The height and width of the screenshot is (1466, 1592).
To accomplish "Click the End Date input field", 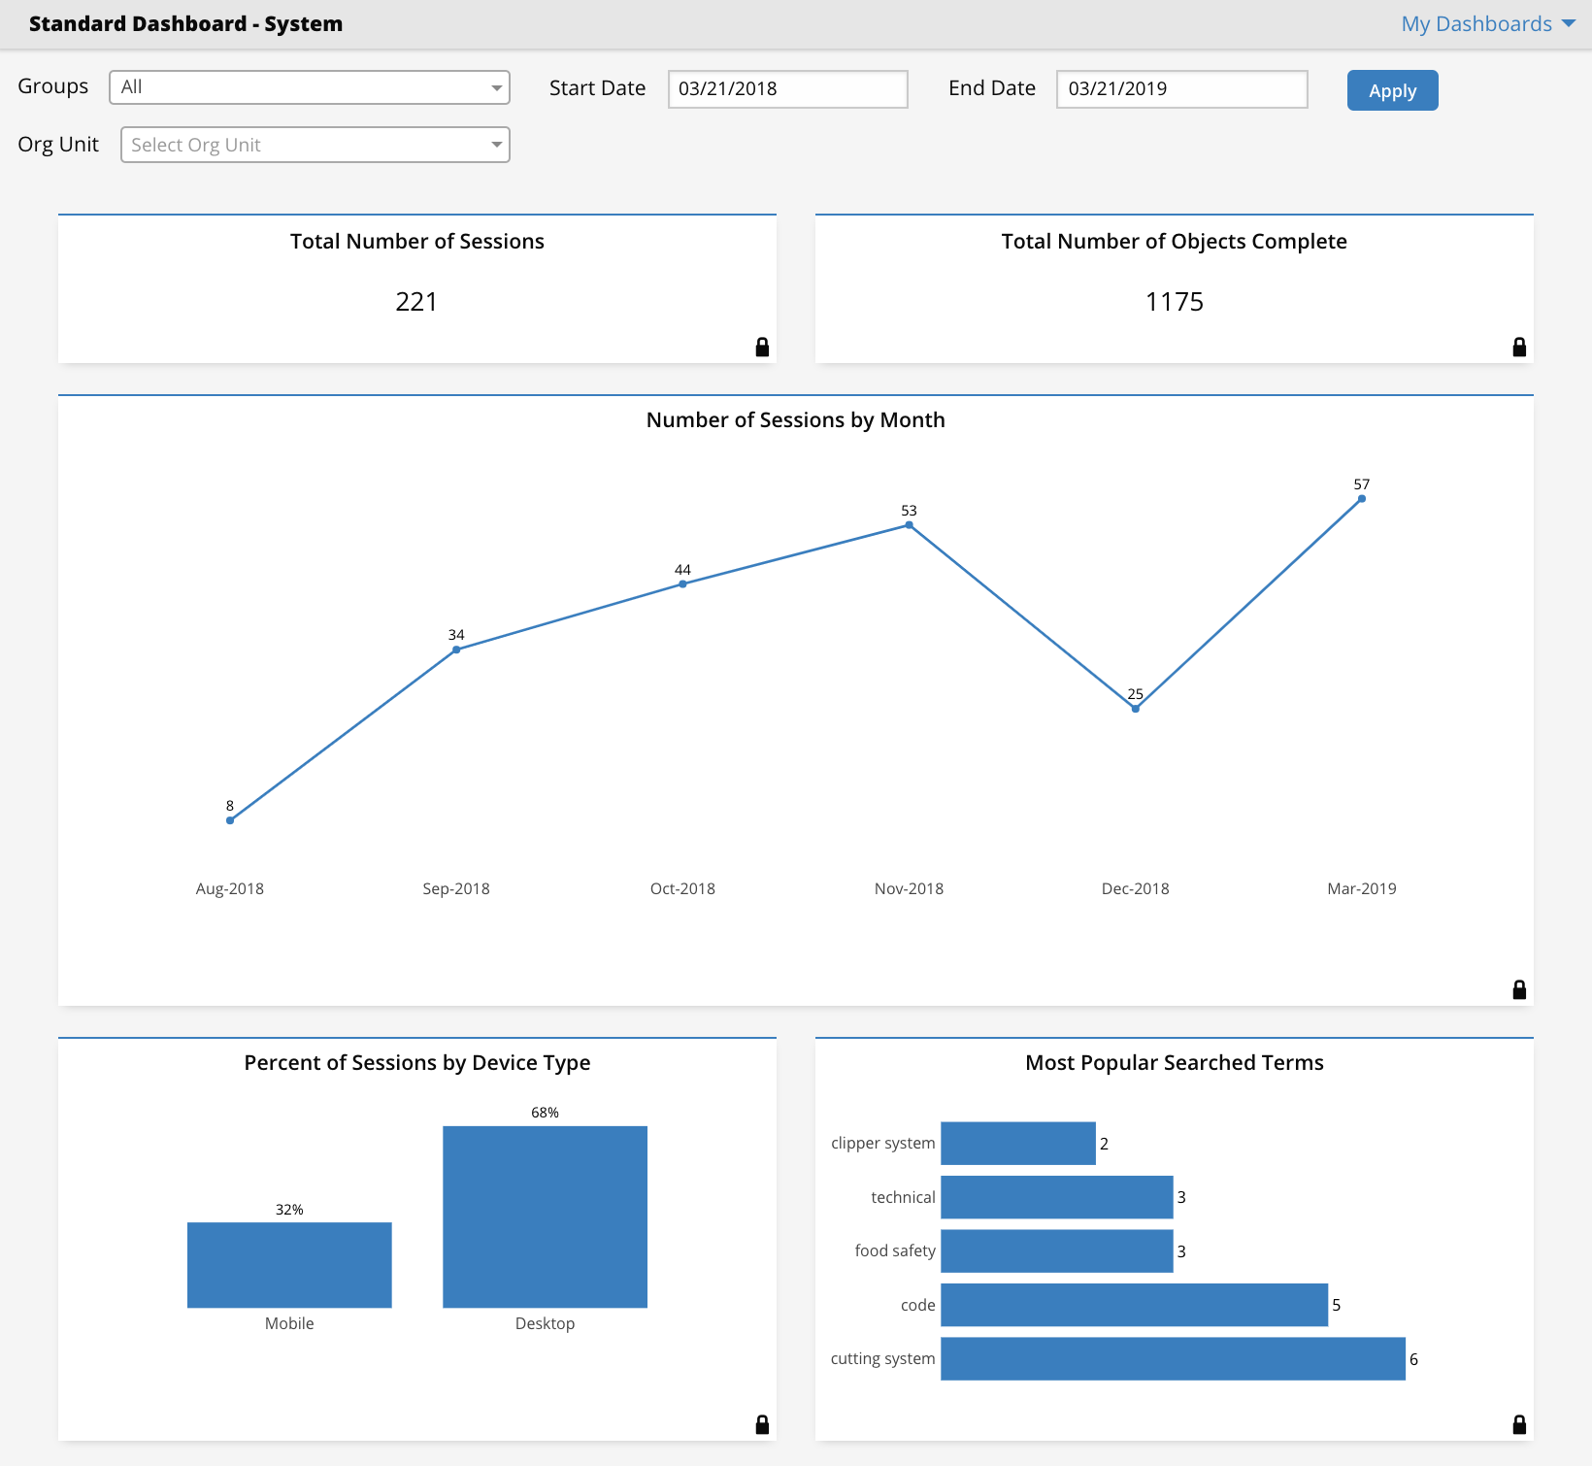I will coord(1181,89).
